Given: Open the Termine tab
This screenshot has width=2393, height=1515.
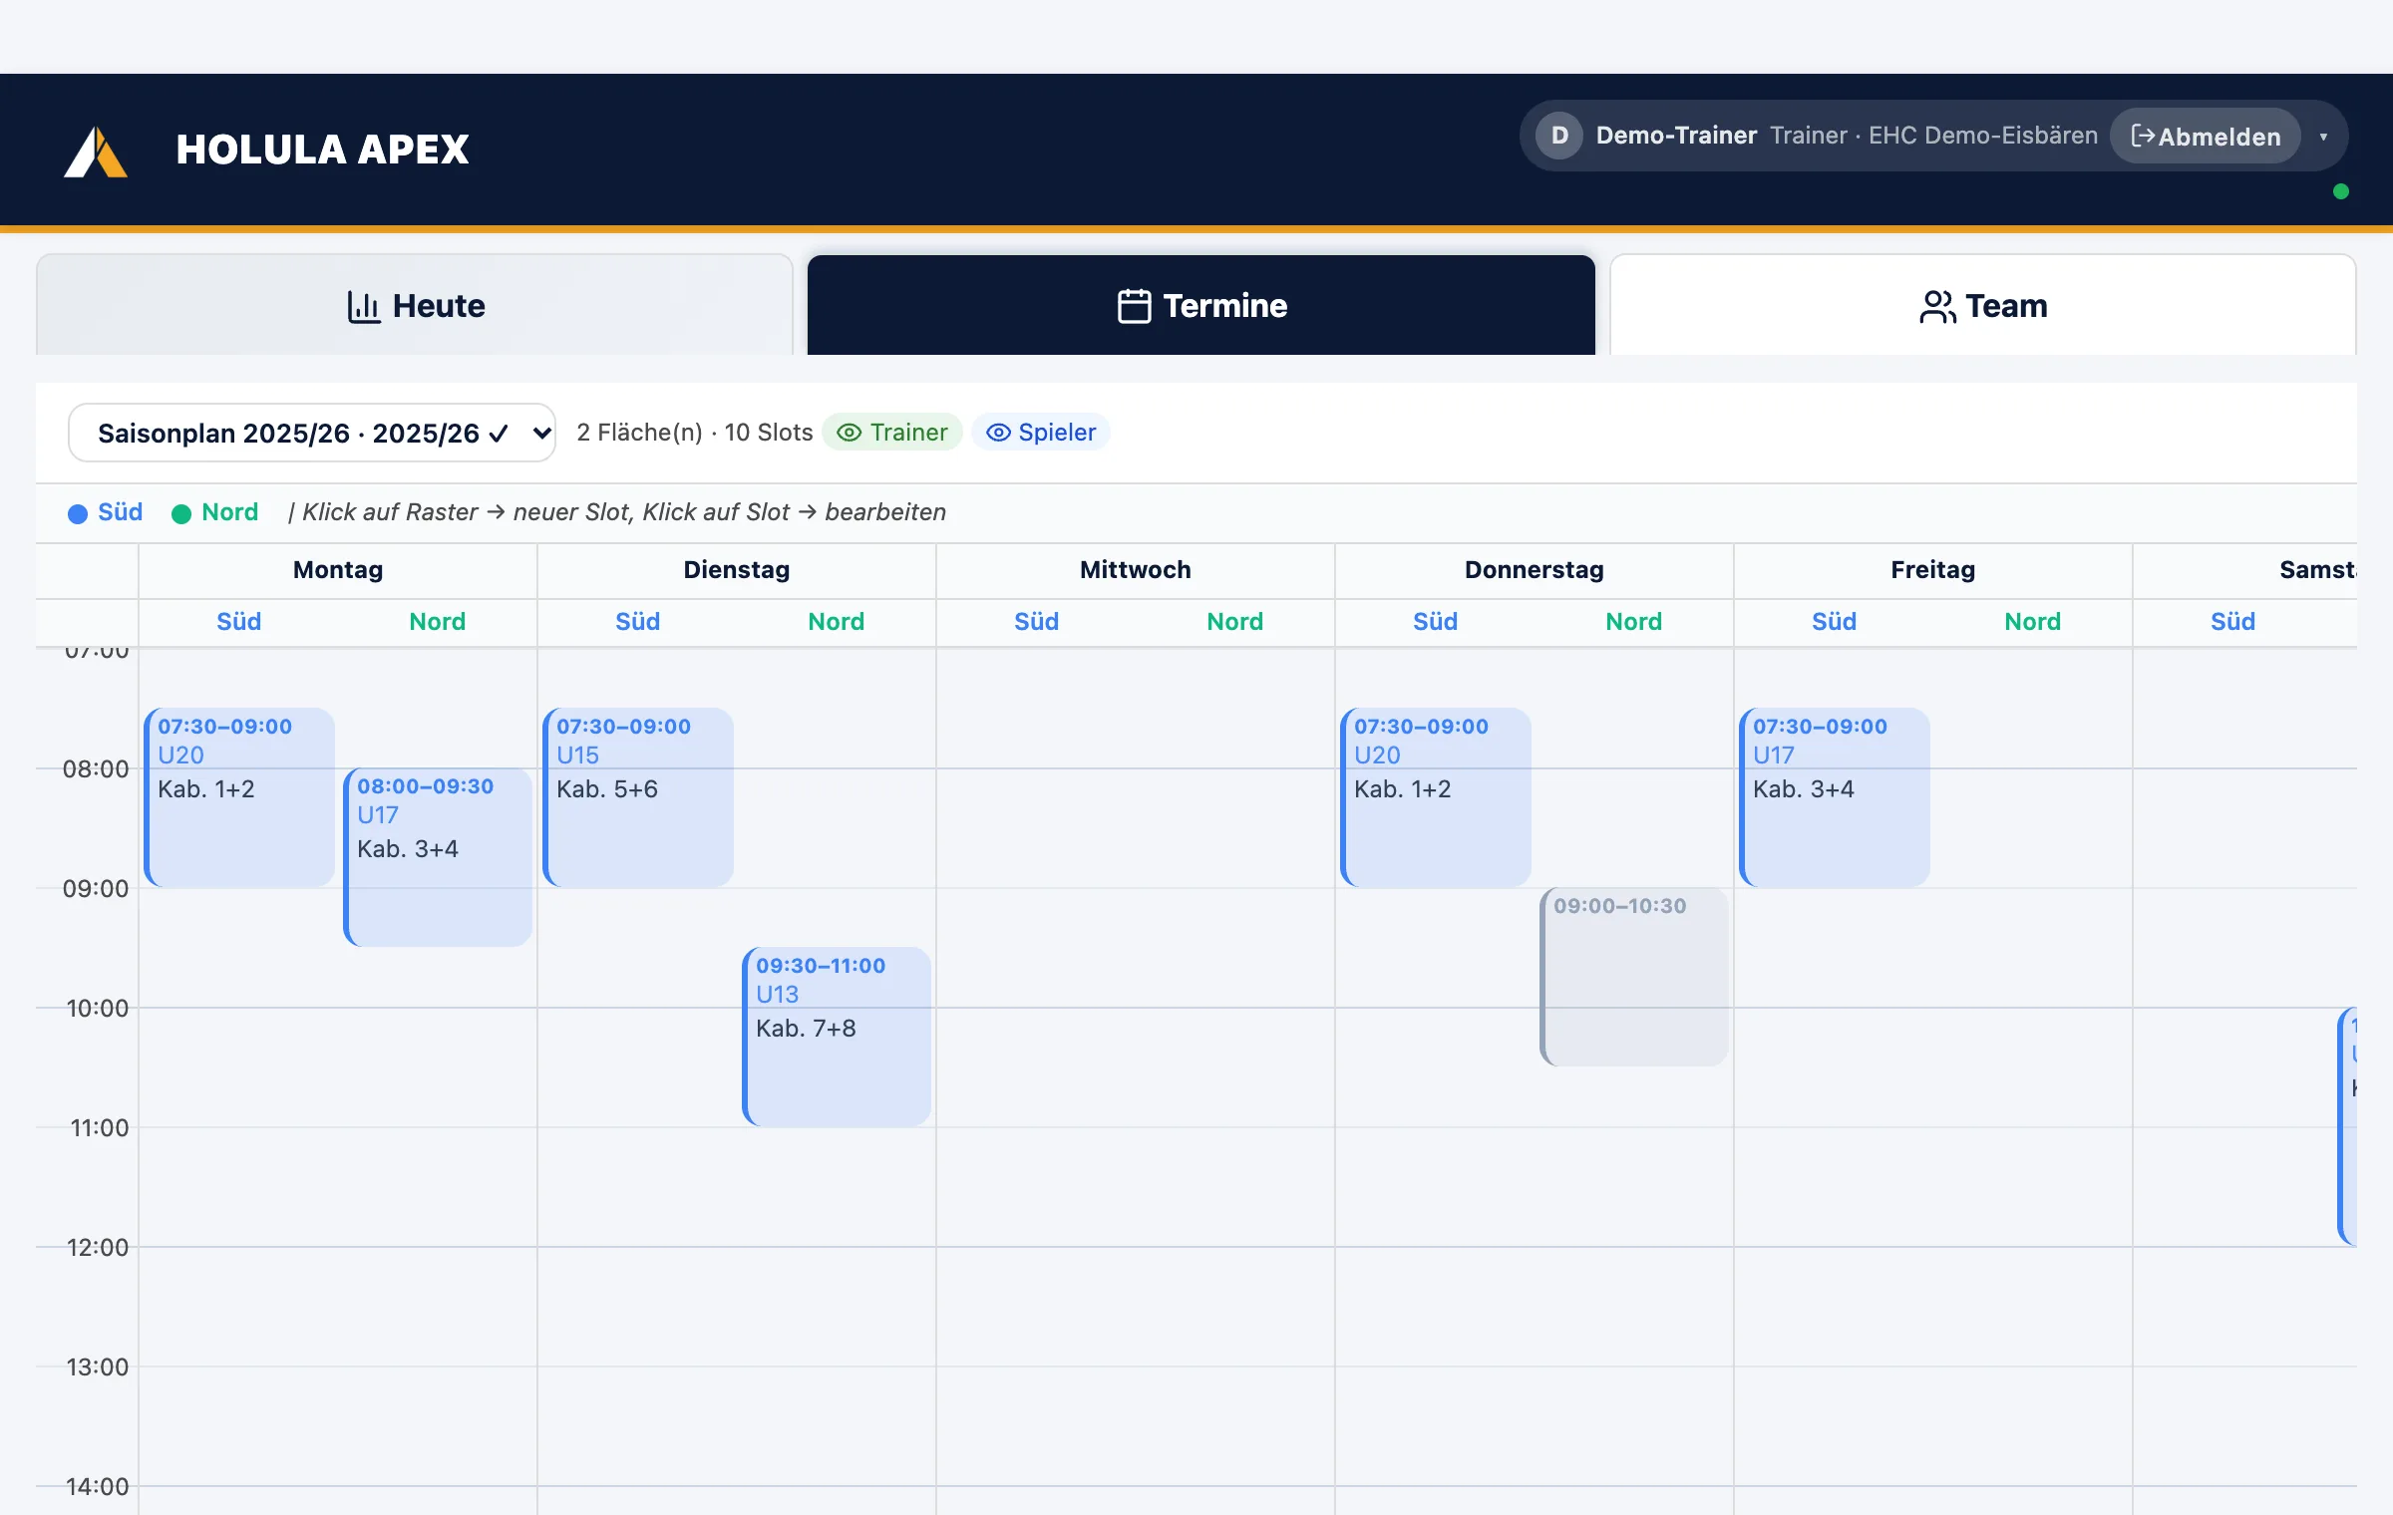Looking at the screenshot, I should point(1201,305).
